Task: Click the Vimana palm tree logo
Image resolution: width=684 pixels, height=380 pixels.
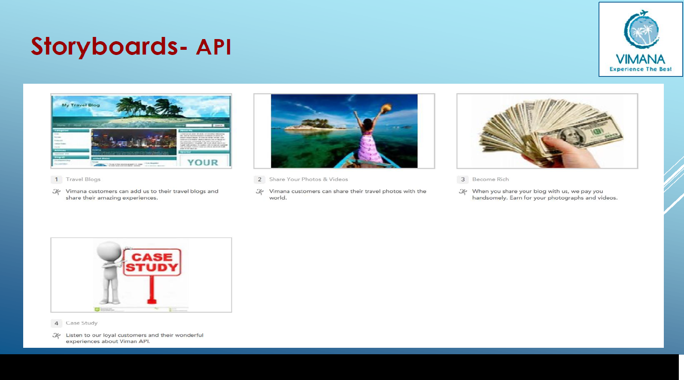Action: click(x=641, y=30)
